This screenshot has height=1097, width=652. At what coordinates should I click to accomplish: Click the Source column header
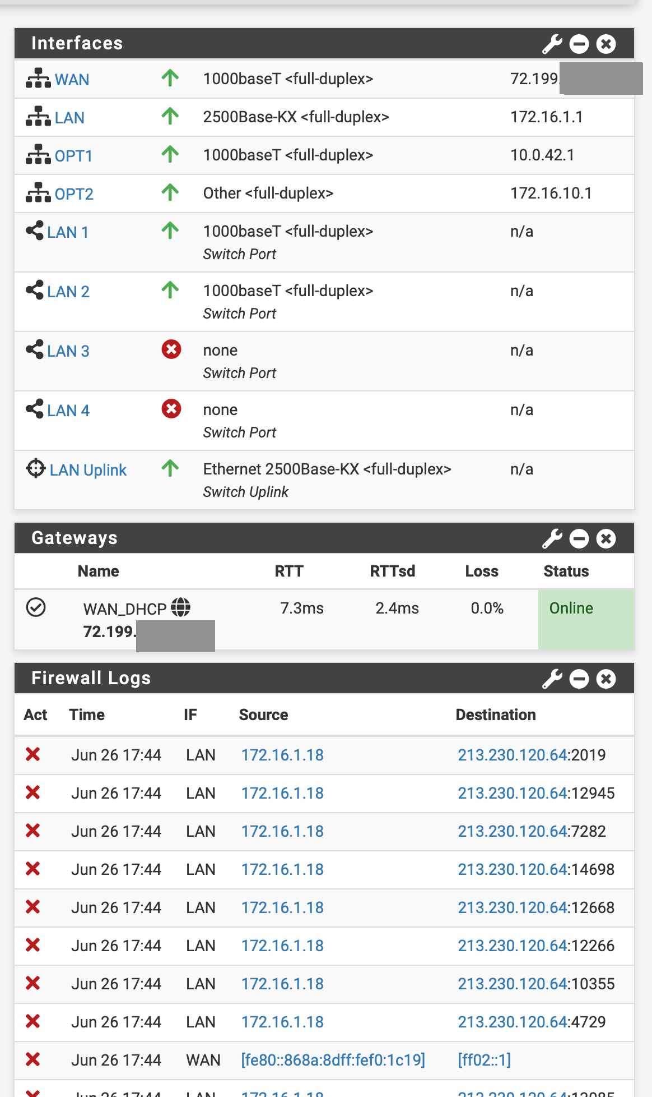[263, 715]
